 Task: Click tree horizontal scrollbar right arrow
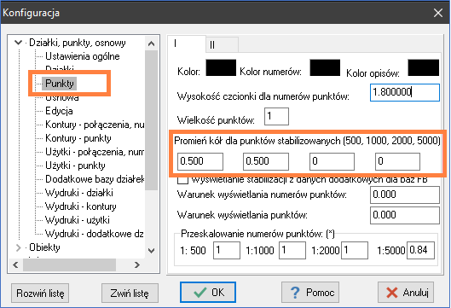tap(137, 264)
